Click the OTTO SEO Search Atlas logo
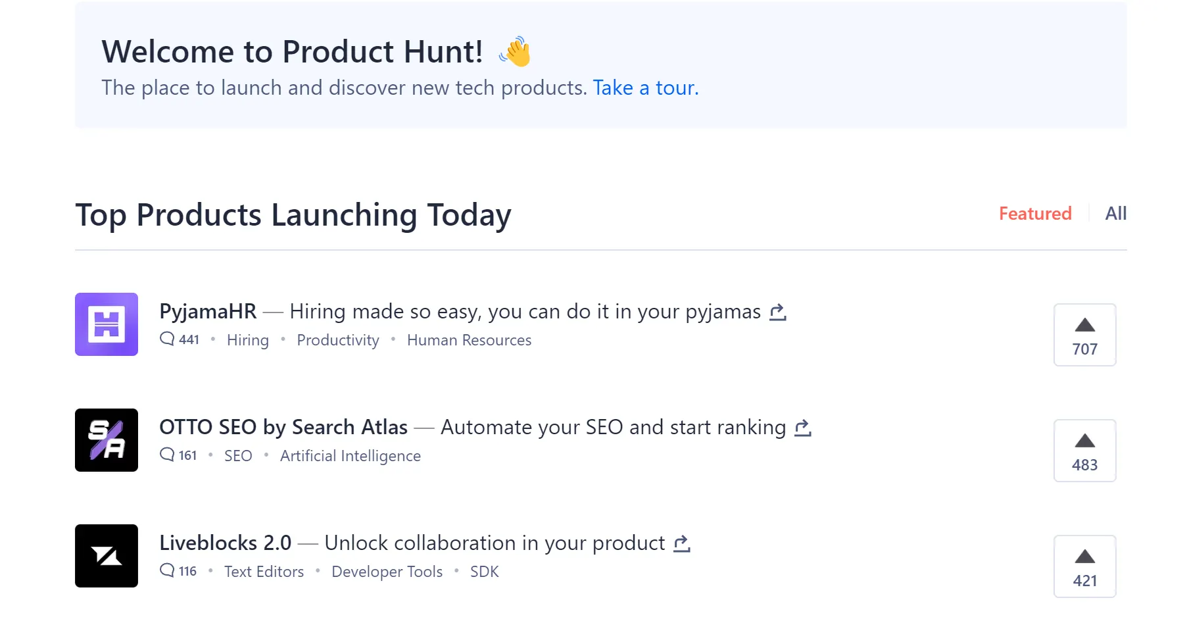 pos(107,440)
